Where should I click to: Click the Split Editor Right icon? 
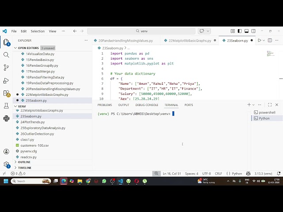(270, 40)
